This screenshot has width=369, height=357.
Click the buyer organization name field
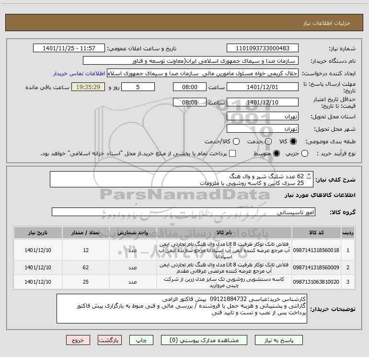click(x=191, y=60)
